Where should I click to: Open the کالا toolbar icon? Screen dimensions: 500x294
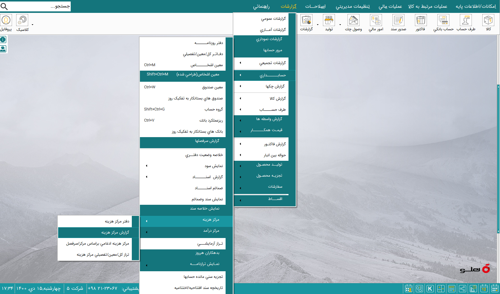(x=488, y=20)
